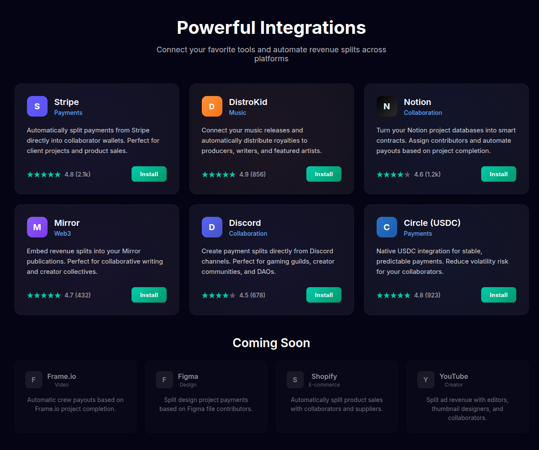Click the Stripe card title
This screenshot has height=450, width=539.
click(66, 102)
